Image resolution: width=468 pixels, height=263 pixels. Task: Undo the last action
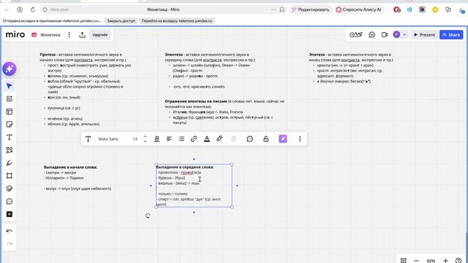10,231
